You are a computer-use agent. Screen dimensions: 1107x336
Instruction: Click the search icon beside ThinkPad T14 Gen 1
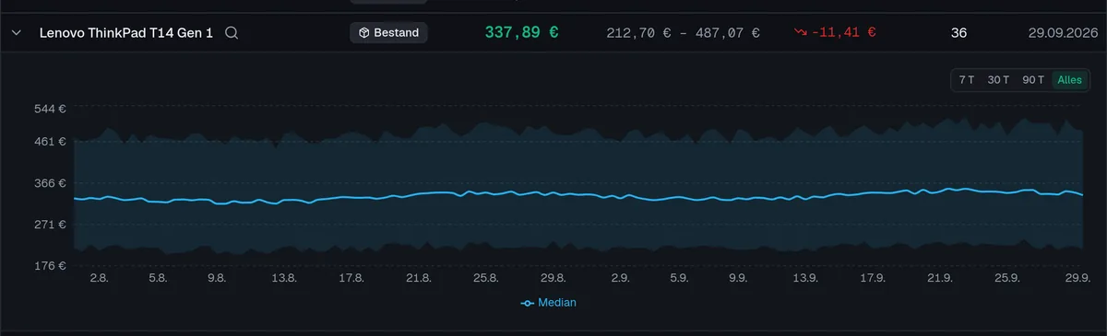232,32
